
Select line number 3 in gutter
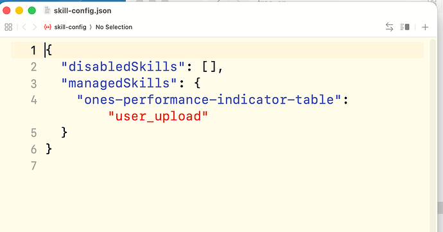pyautogui.click(x=33, y=84)
